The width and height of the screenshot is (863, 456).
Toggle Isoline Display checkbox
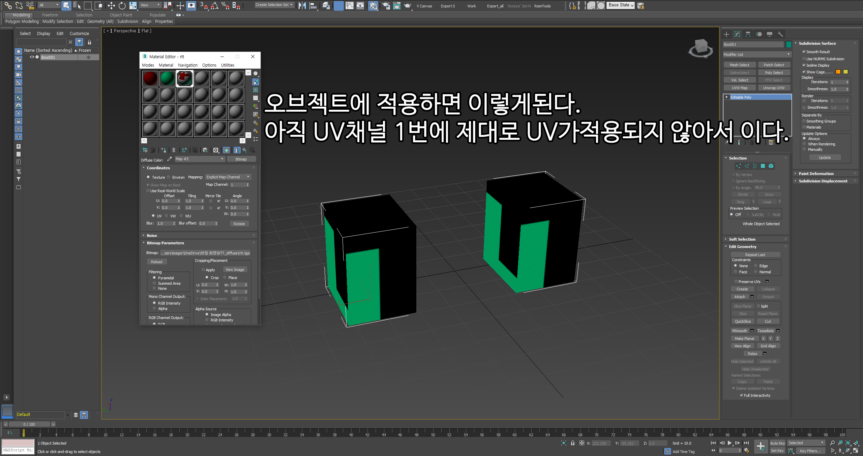[x=804, y=65]
